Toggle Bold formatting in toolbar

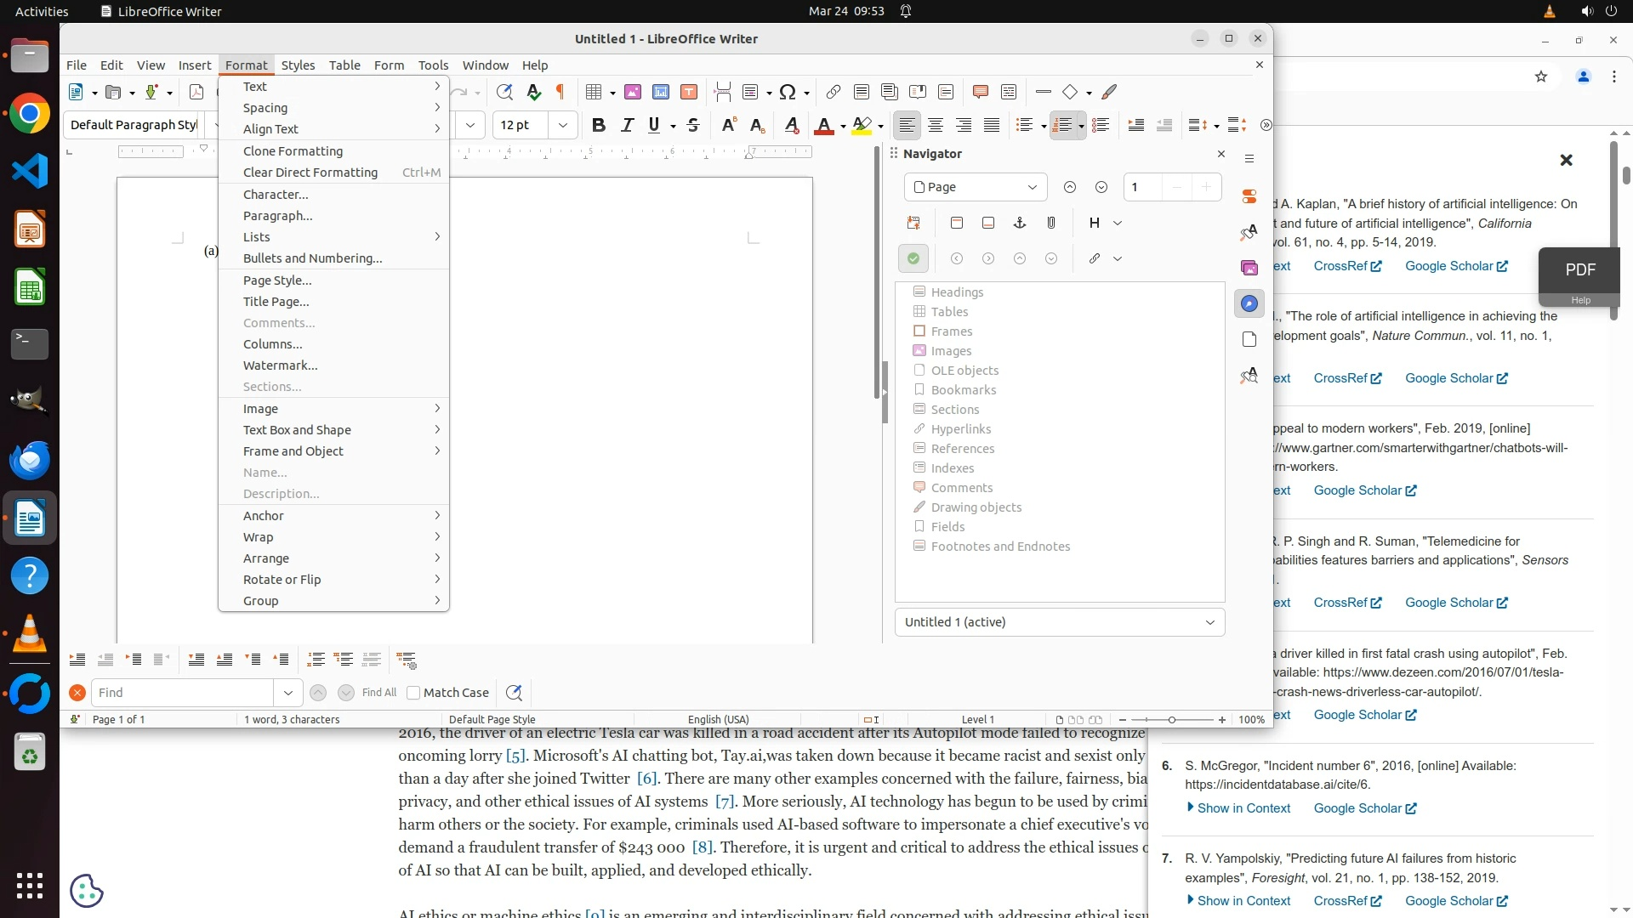pos(599,126)
